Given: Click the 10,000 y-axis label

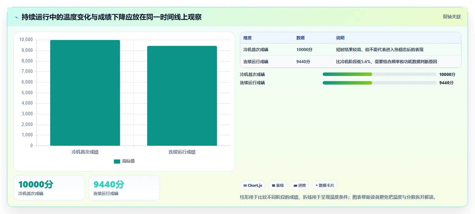Looking at the screenshot, I should click(x=26, y=40).
